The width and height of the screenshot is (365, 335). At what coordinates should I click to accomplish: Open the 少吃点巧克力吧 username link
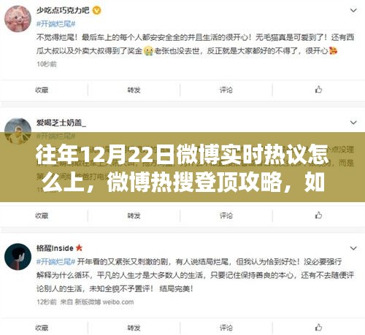point(63,10)
